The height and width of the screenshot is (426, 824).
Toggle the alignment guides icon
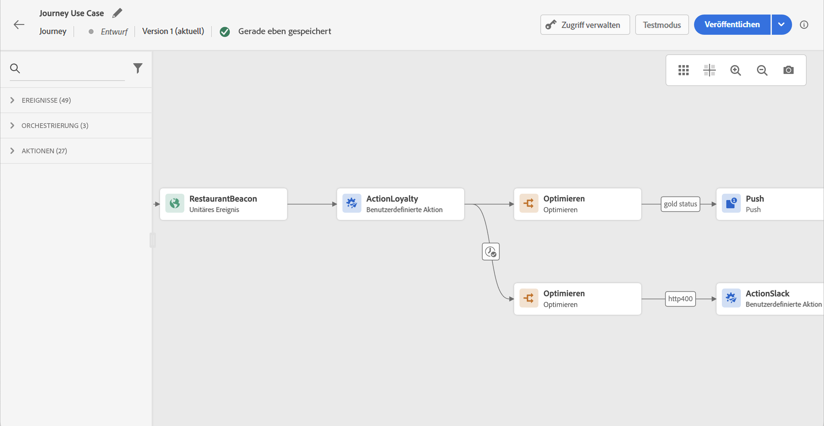pos(709,70)
